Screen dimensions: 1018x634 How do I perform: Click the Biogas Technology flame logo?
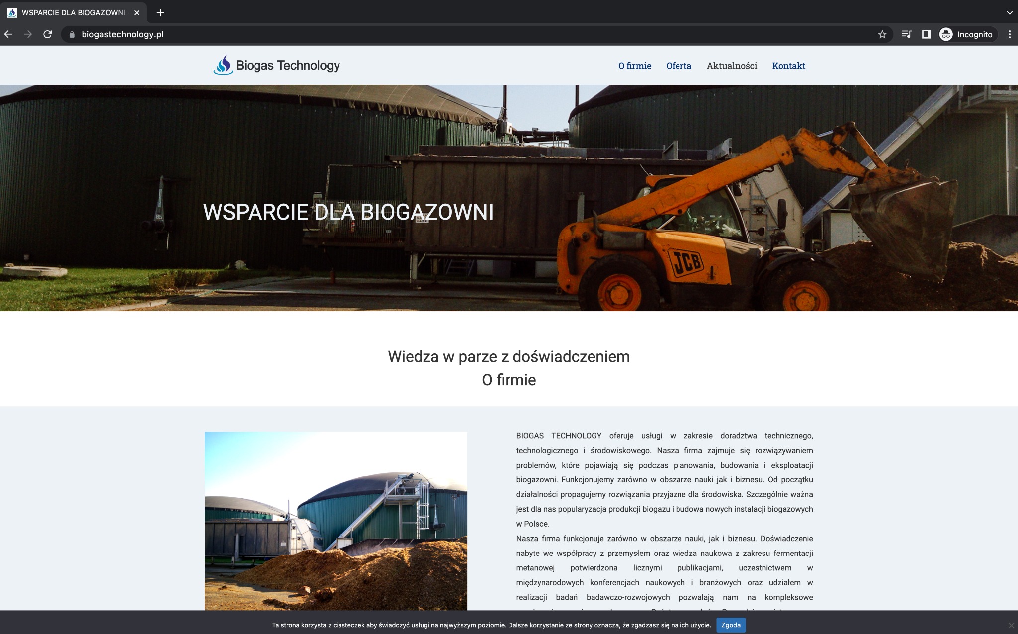(223, 65)
